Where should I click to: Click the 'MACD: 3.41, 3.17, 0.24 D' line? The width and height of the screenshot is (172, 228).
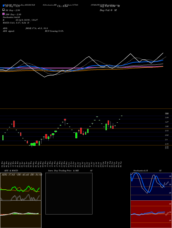pyautogui.click(x=16, y=23)
